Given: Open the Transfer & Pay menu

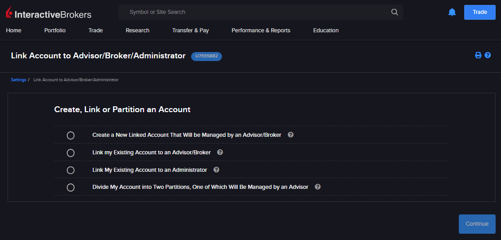Looking at the screenshot, I should tap(190, 31).
